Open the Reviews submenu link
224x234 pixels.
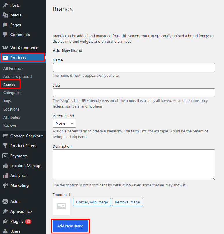click(x=10, y=125)
